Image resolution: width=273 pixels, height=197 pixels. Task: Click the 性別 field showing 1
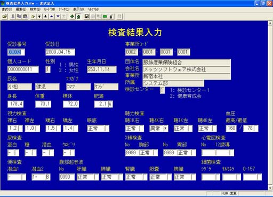48,69
